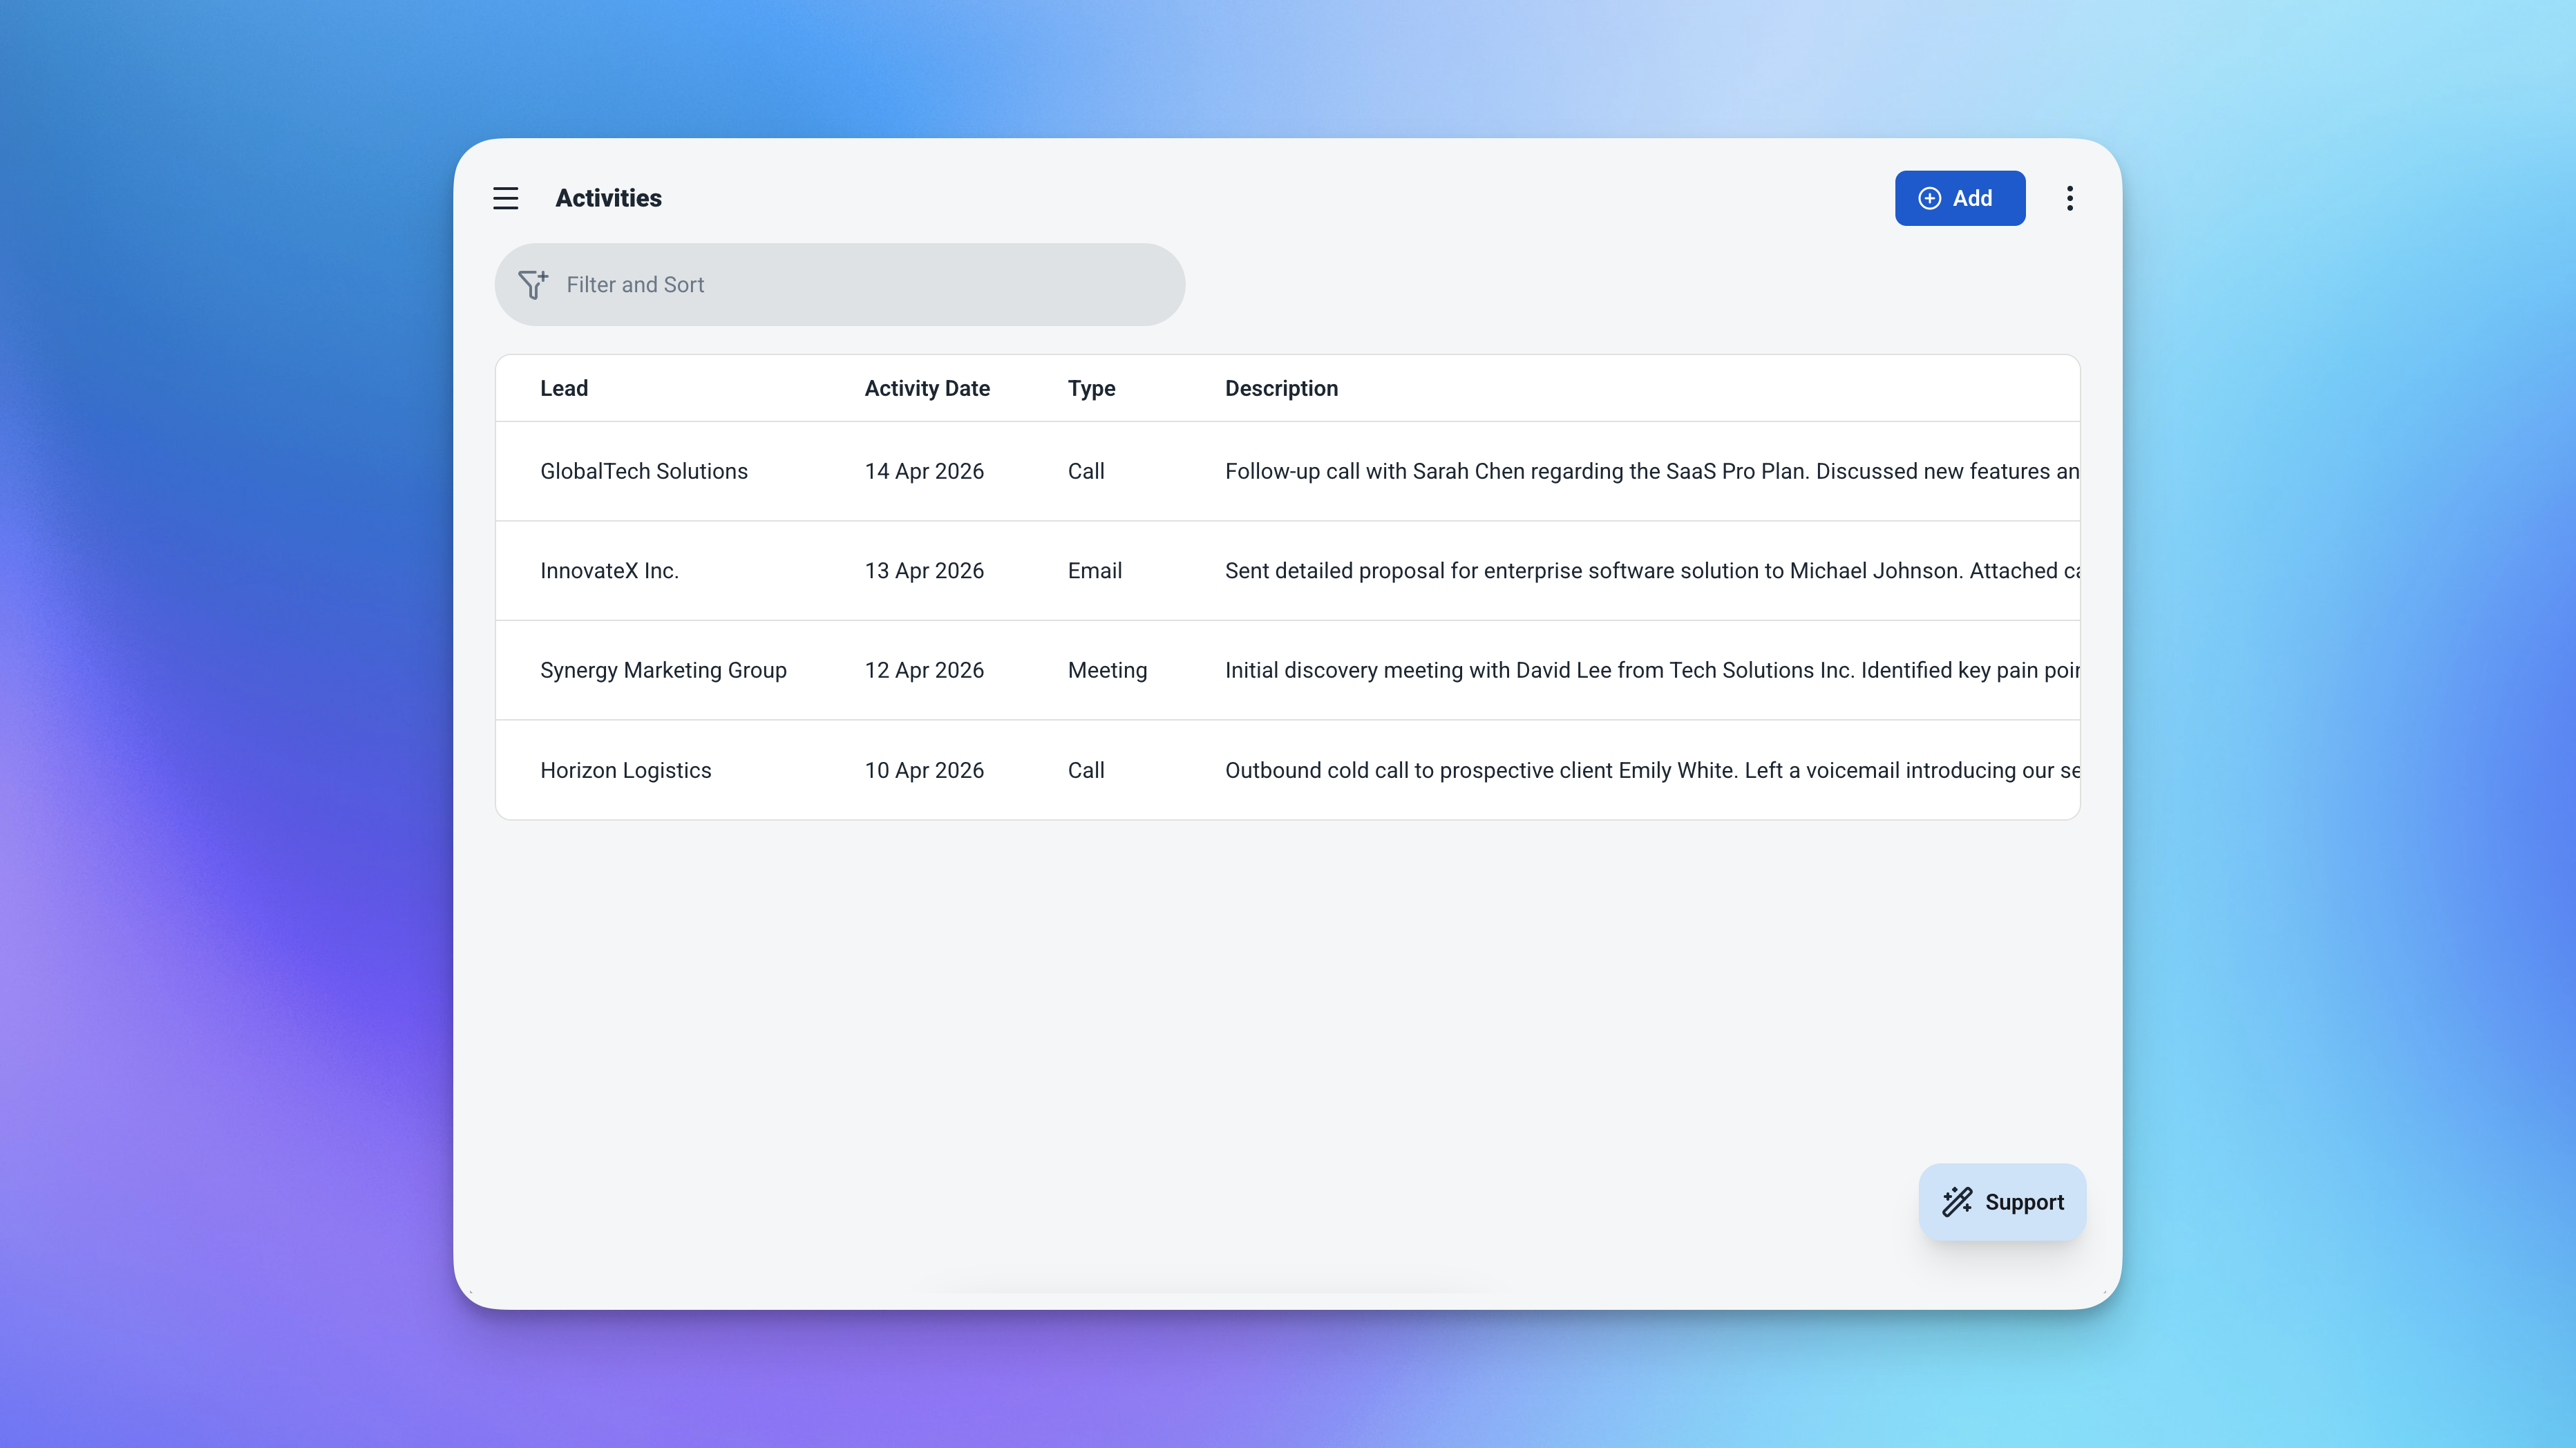Click the Description column header
The image size is (2576, 1448).
coord(1280,388)
